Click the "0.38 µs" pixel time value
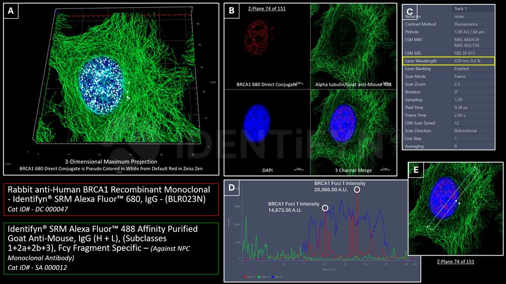The height and width of the screenshot is (284, 506). tap(461, 107)
